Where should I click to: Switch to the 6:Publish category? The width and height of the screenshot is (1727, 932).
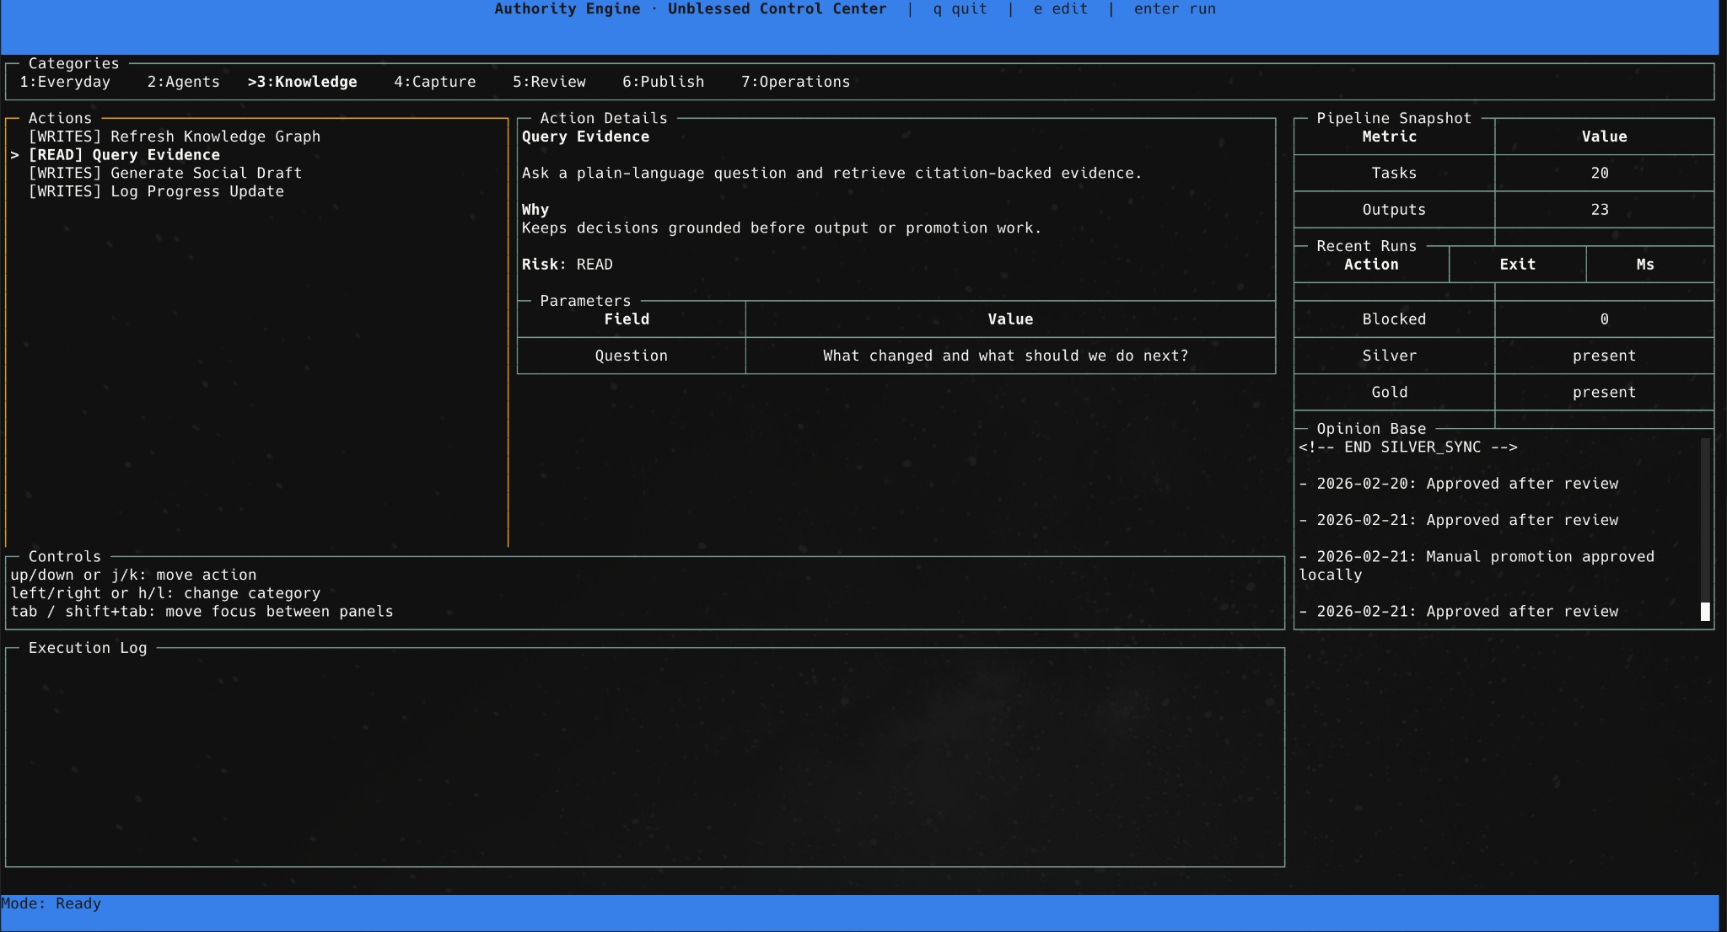tap(663, 82)
